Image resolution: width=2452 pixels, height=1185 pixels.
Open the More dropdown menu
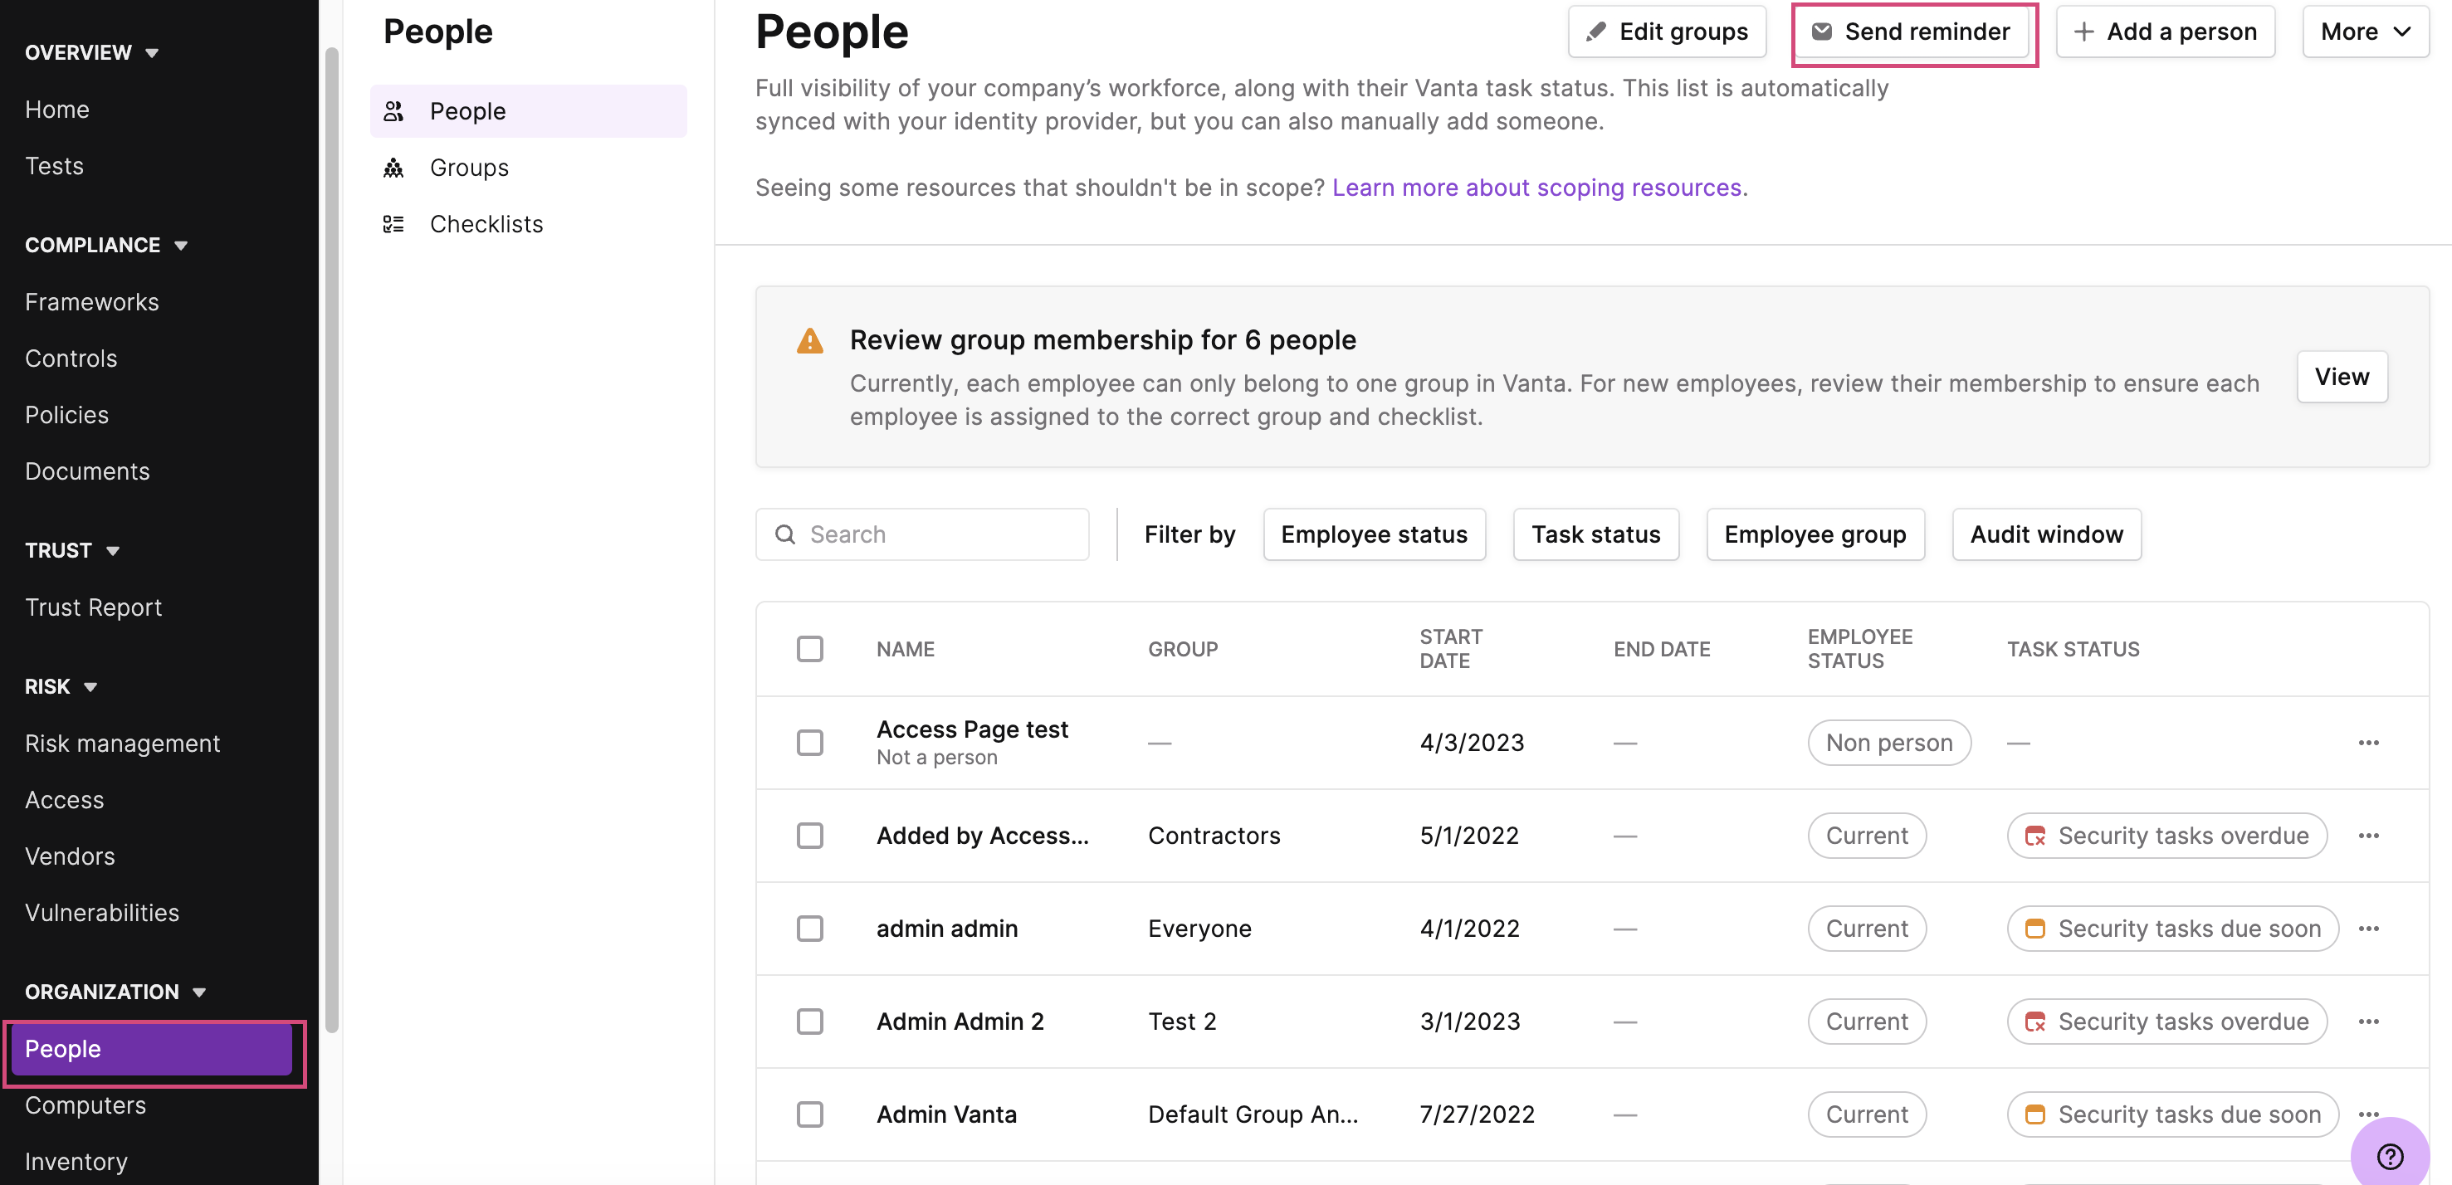2366,32
